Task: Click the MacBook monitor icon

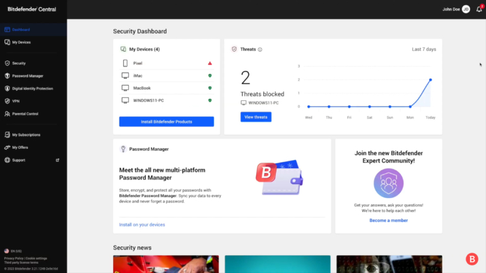Action: point(125,88)
